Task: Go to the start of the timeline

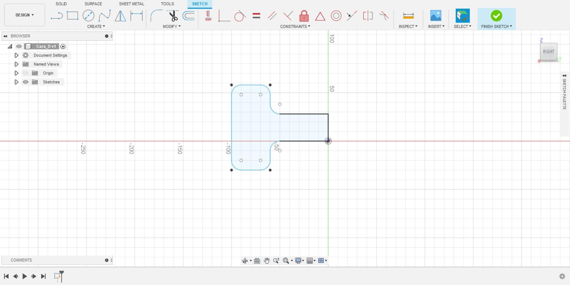Action: (x=6, y=276)
